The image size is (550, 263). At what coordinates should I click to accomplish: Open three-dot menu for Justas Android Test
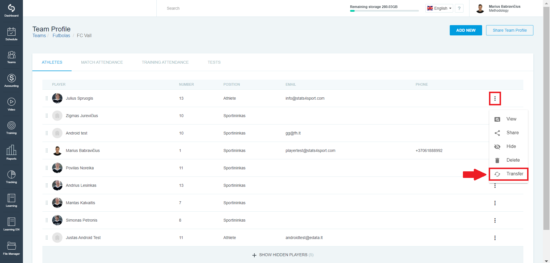495,238
